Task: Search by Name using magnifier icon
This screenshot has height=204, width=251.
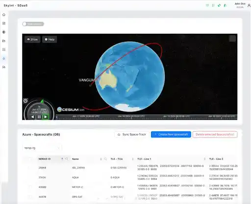Action: (105, 159)
